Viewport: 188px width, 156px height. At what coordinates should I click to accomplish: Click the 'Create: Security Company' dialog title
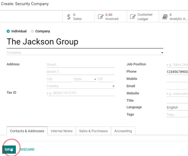pos(25,4)
